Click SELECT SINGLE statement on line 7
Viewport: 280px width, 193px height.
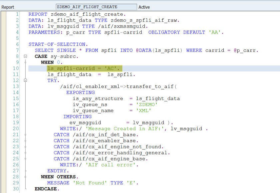pos(55,50)
